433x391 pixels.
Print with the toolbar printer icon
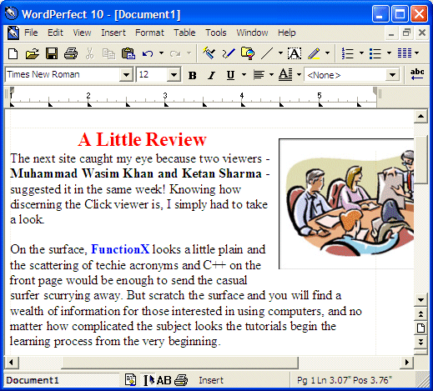[x=71, y=53]
